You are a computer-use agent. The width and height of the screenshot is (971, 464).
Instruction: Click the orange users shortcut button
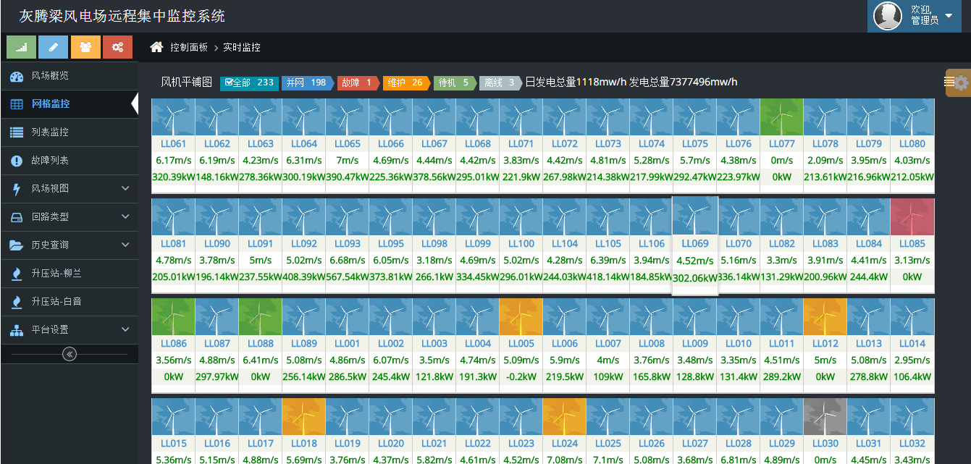(85, 47)
